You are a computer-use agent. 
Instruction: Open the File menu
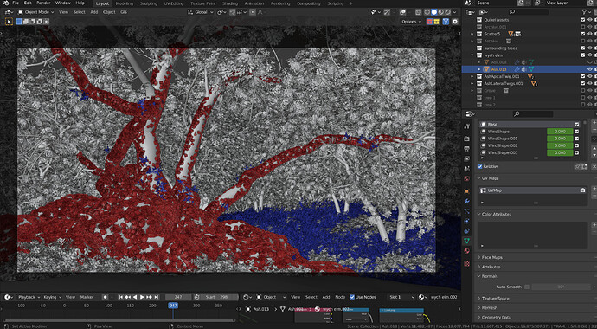(16, 3)
